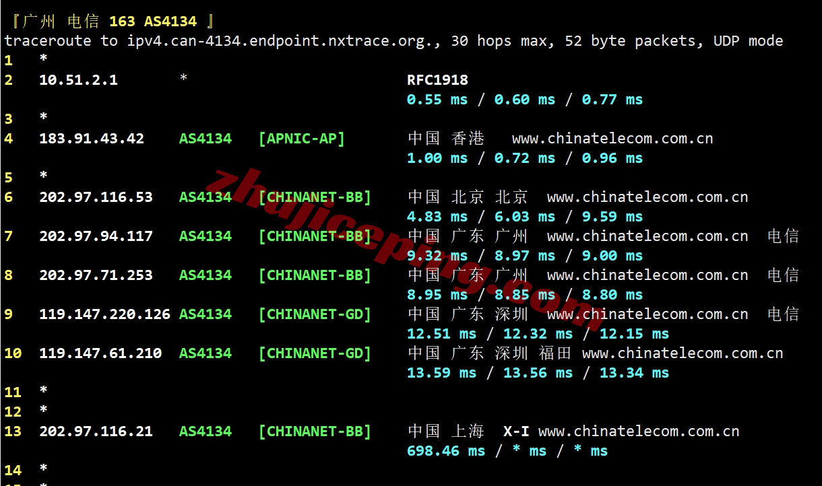
Task: Click the chinatelecom URL on hop 13 row
Action: coord(639,431)
